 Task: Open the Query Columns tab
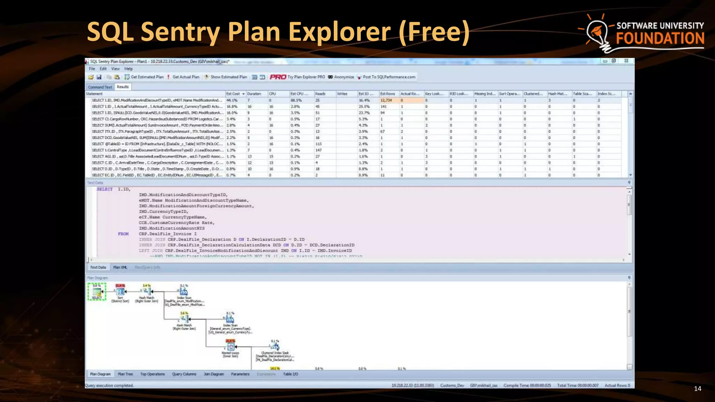(x=184, y=374)
